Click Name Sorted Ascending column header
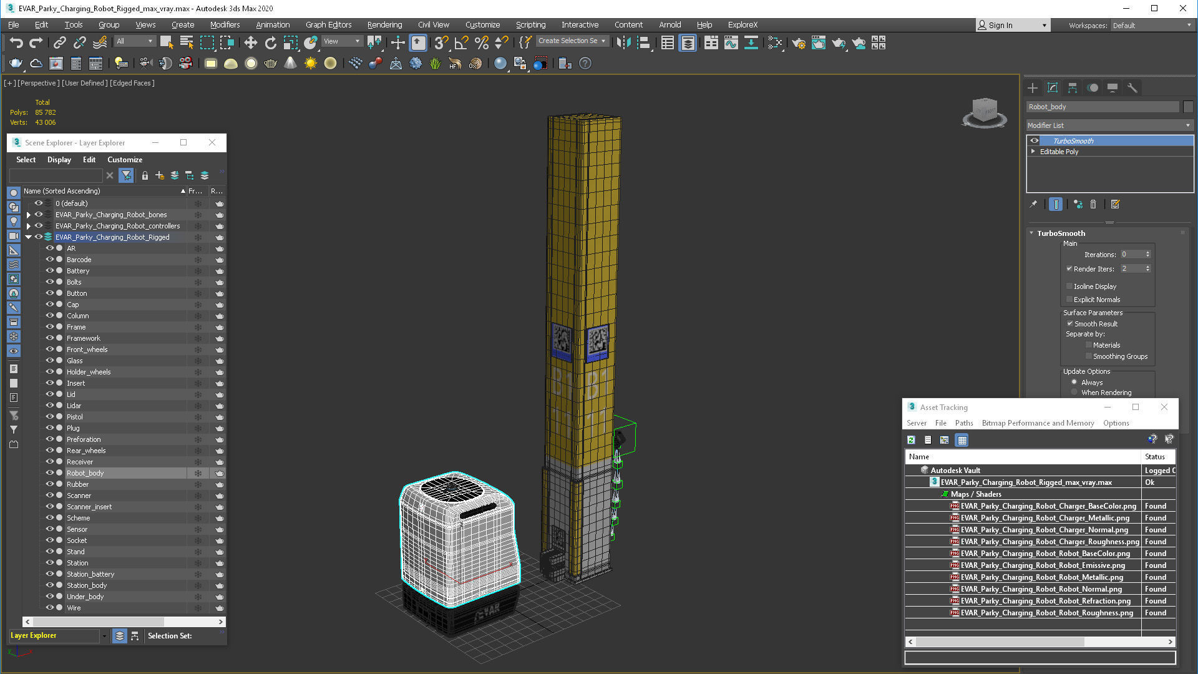This screenshot has height=674, width=1198. (104, 191)
